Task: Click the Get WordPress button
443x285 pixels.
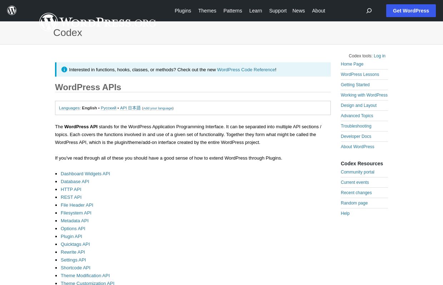Action: click(411, 11)
